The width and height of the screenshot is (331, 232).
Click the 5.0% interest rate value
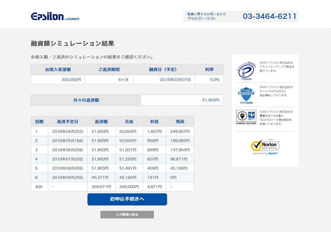[215, 80]
